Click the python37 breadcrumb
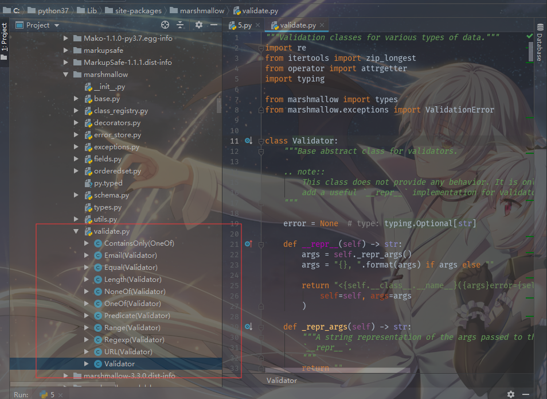Viewport: 547px width, 399px height. [49, 10]
